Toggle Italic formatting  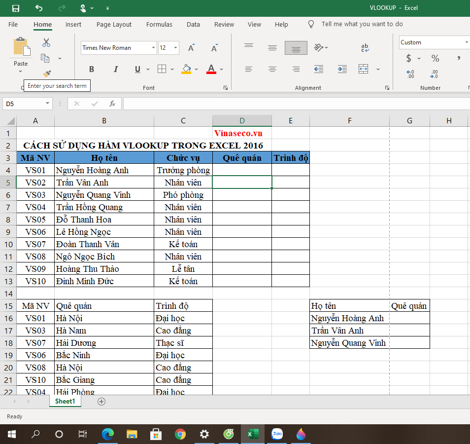(x=116, y=69)
